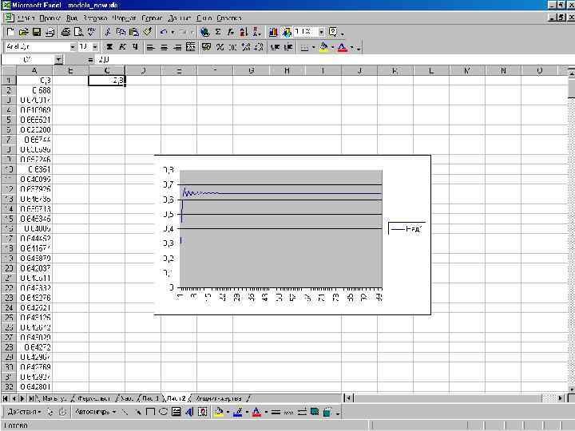Open the View menu
The height and width of the screenshot is (431, 575).
[x=72, y=18]
